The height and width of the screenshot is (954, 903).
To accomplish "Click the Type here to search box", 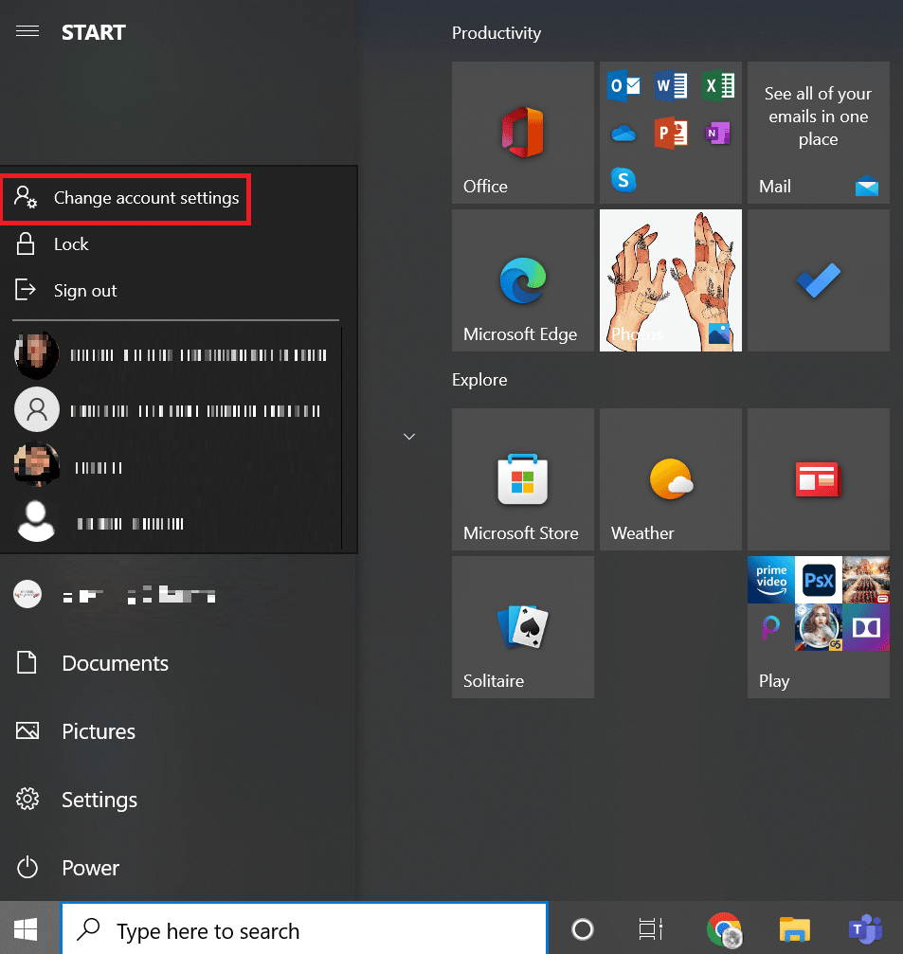I will (x=304, y=928).
